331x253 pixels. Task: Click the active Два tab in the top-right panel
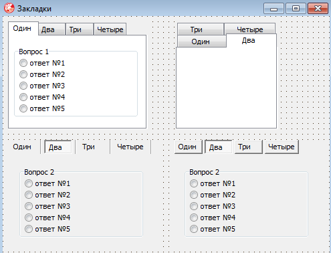click(x=251, y=41)
